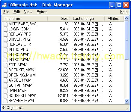Click the ROCKKIT.MWK file icon
This screenshot has height=112, width=131.
tap(5, 70)
